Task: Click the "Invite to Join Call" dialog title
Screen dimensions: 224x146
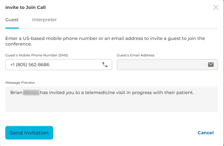Action: (25, 8)
